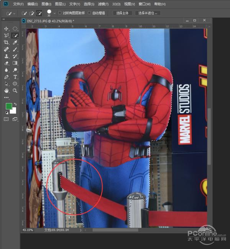Open the 图层(L) menu
The image size is (230, 249).
[60, 4]
